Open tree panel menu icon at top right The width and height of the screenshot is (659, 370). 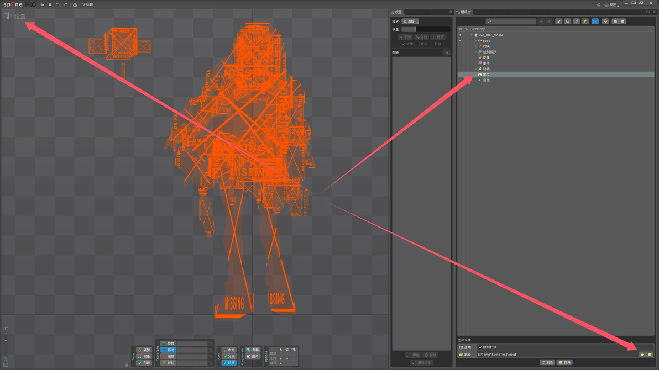click(x=654, y=12)
